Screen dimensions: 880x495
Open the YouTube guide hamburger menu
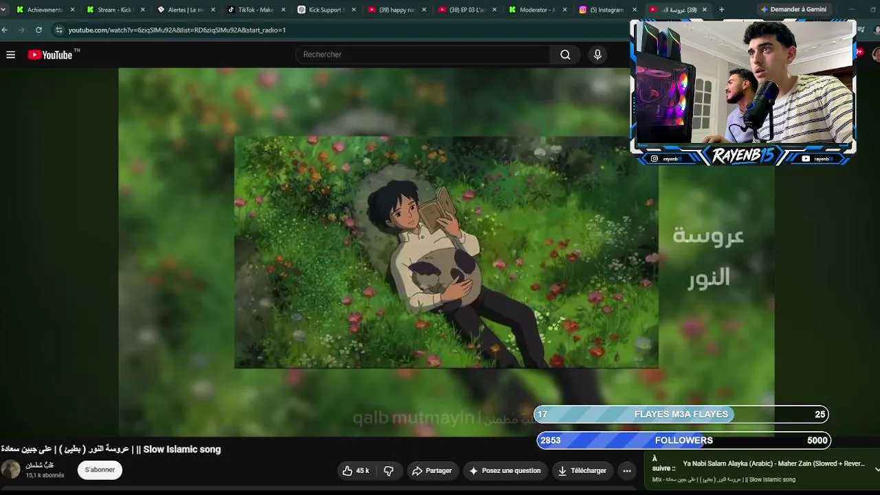pyautogui.click(x=10, y=55)
